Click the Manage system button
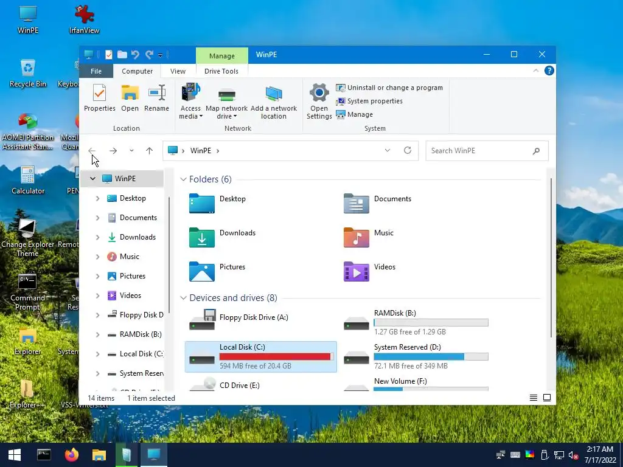The height and width of the screenshot is (467, 623). click(355, 114)
